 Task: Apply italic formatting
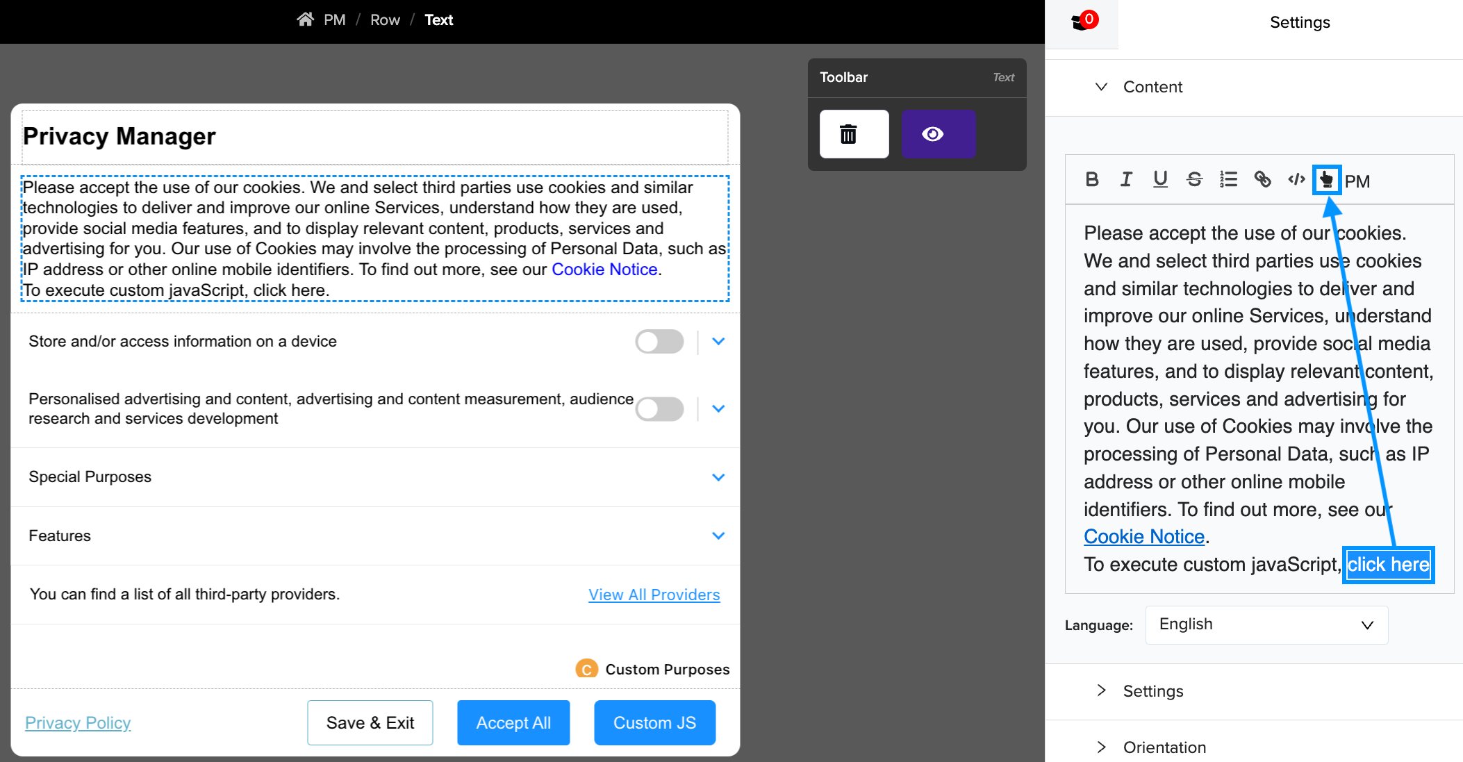1126,180
